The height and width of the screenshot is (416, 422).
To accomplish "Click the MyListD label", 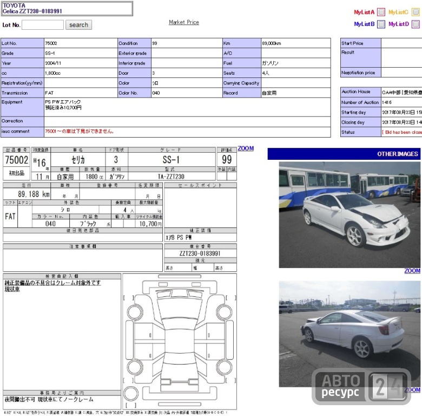I will click(399, 24).
